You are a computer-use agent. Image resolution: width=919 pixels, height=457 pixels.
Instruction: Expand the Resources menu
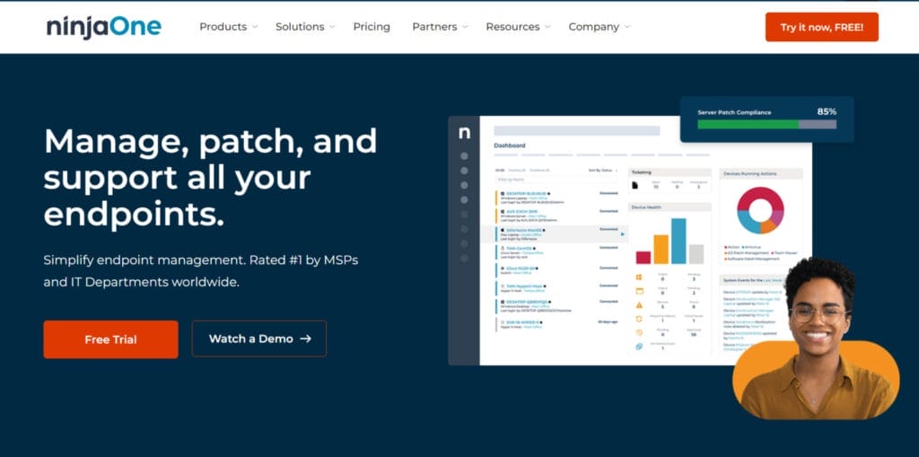(x=518, y=27)
